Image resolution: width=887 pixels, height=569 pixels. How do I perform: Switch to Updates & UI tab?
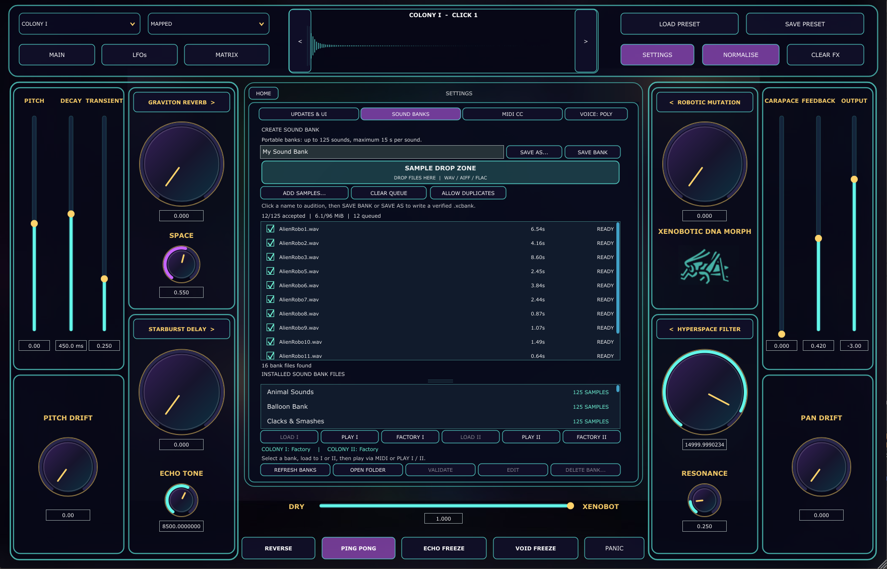point(309,114)
